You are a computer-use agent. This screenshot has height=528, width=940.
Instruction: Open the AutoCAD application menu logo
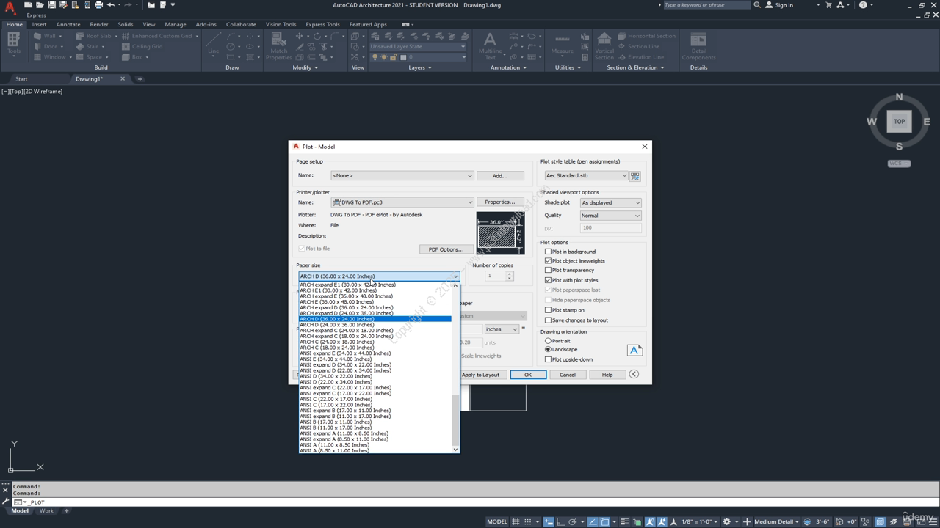pyautogui.click(x=9, y=7)
